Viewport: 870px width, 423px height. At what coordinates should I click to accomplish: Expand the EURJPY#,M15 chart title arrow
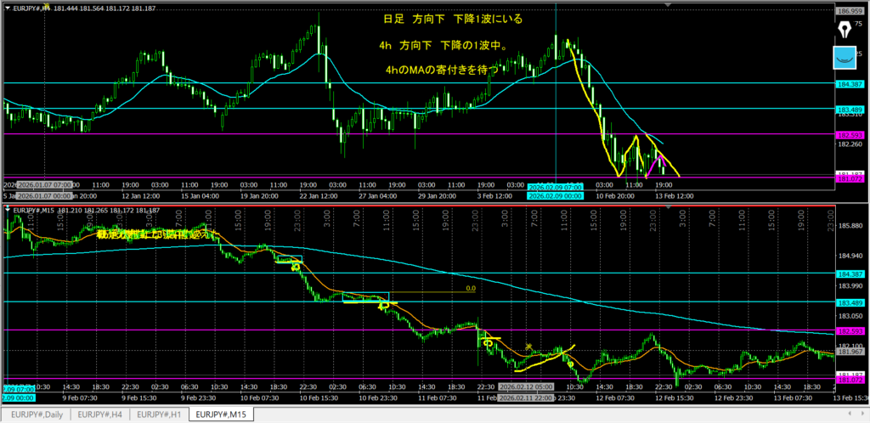tap(6, 209)
